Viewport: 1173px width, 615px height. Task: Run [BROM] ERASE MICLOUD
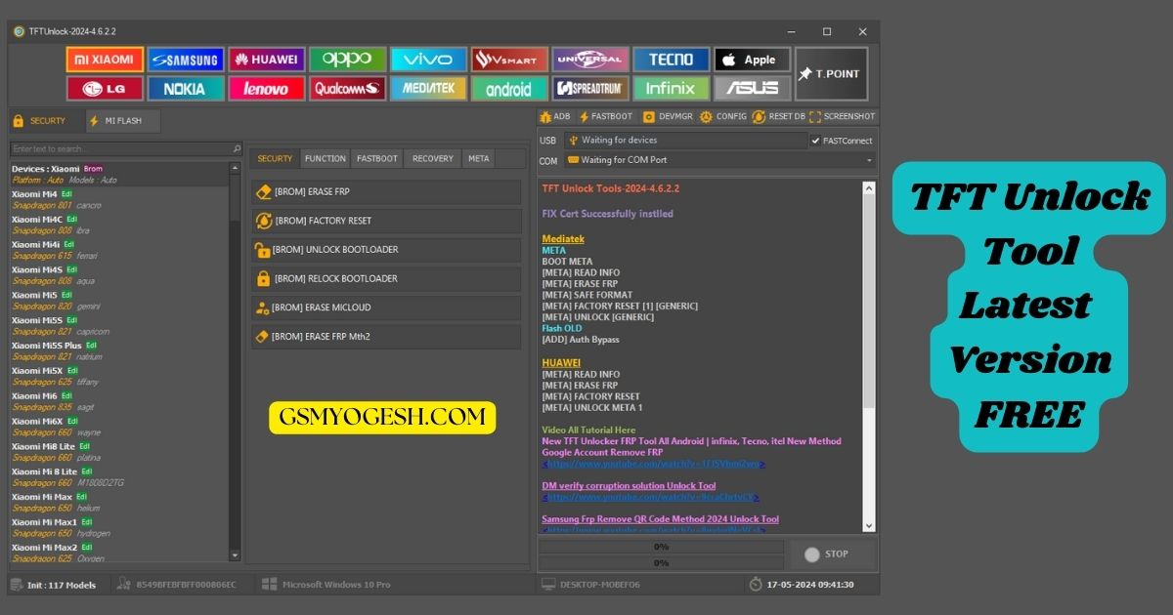pos(385,307)
